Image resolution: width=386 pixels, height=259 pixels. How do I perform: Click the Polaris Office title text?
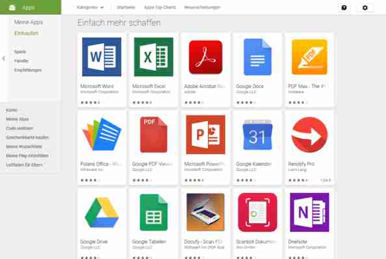pyautogui.click(x=101, y=164)
